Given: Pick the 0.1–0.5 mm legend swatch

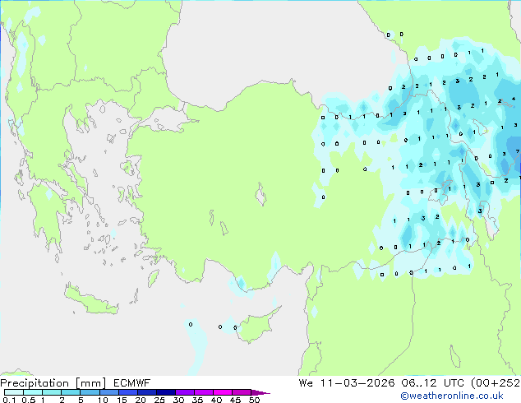Looking at the screenshot, I should pos(14,392).
